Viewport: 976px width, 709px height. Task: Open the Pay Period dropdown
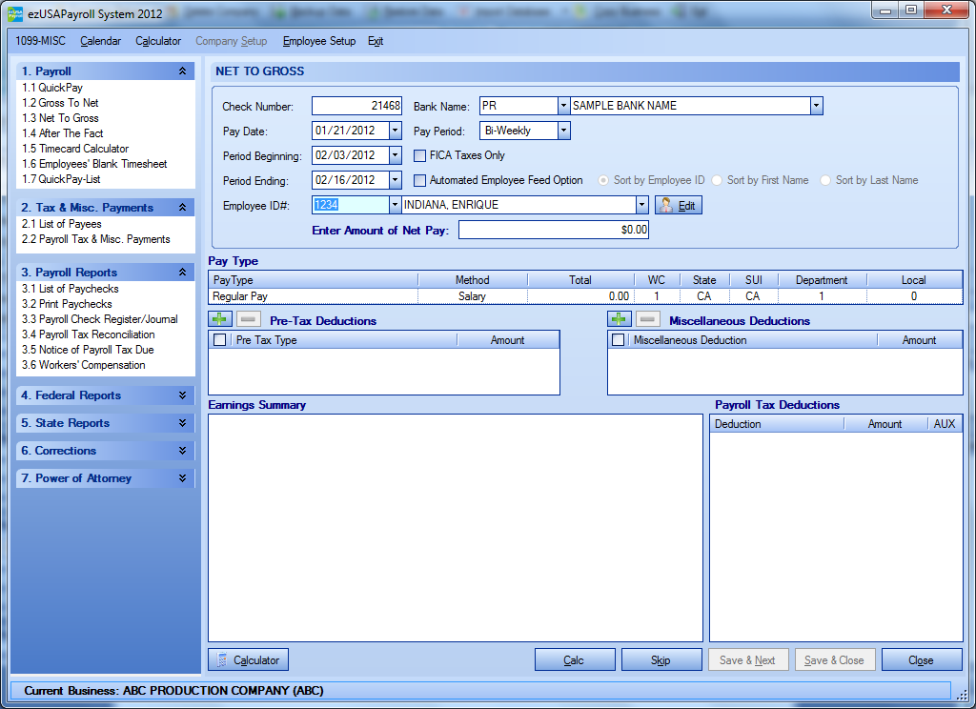click(563, 131)
